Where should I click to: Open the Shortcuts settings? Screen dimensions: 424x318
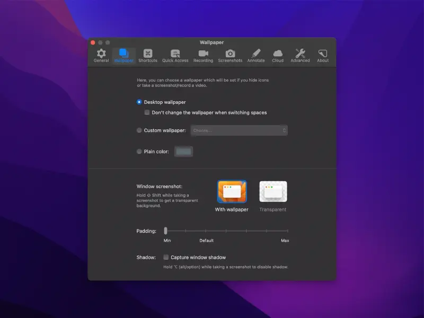tap(147, 55)
